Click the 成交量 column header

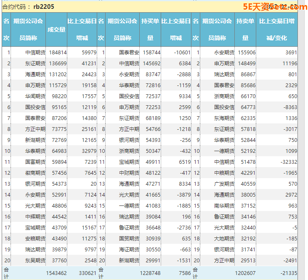(x=56, y=29)
